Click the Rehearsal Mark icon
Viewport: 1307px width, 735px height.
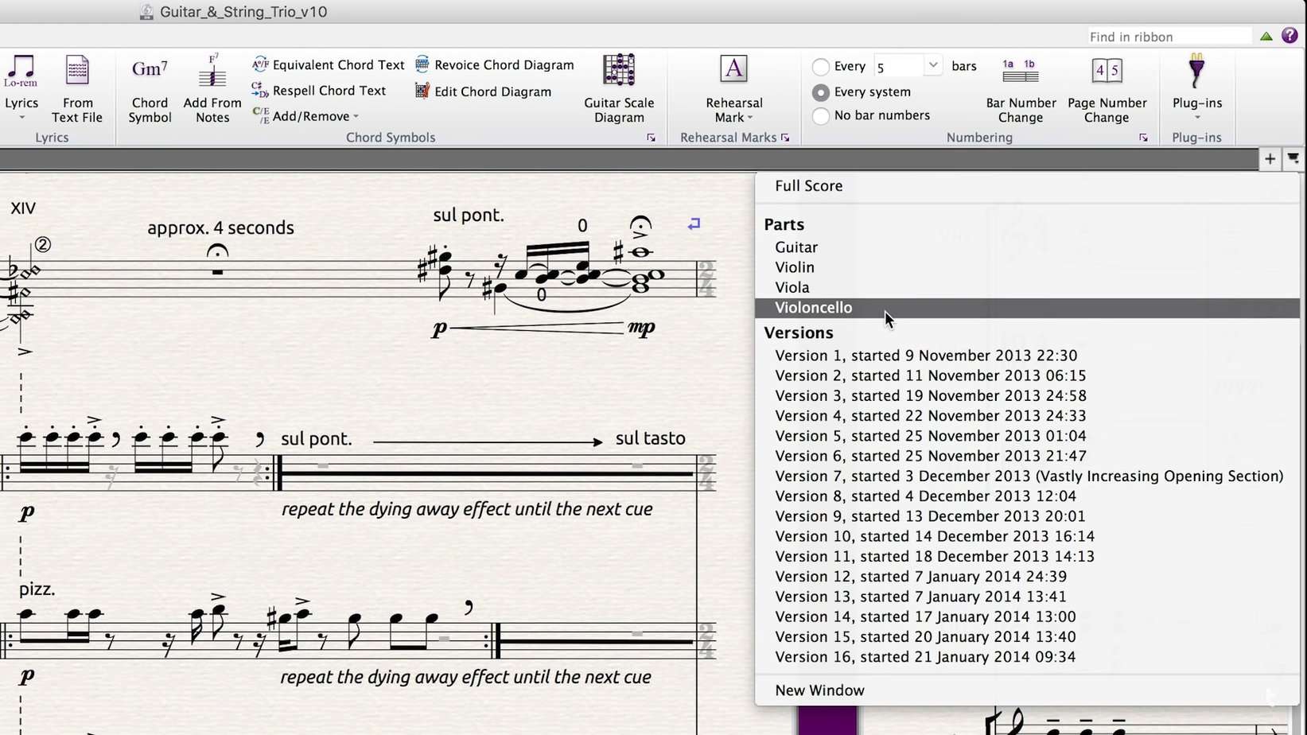(733, 70)
